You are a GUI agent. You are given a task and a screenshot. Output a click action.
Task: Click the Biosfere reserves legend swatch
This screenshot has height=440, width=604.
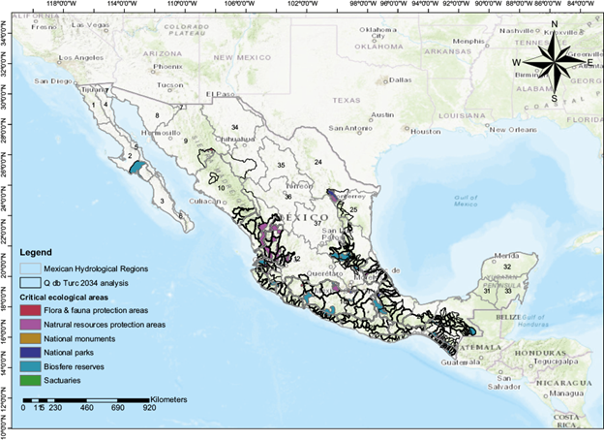point(32,368)
